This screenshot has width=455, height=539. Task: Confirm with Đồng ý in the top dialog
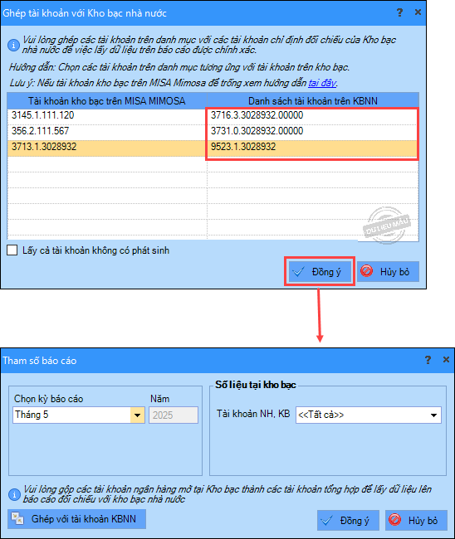[x=320, y=272]
